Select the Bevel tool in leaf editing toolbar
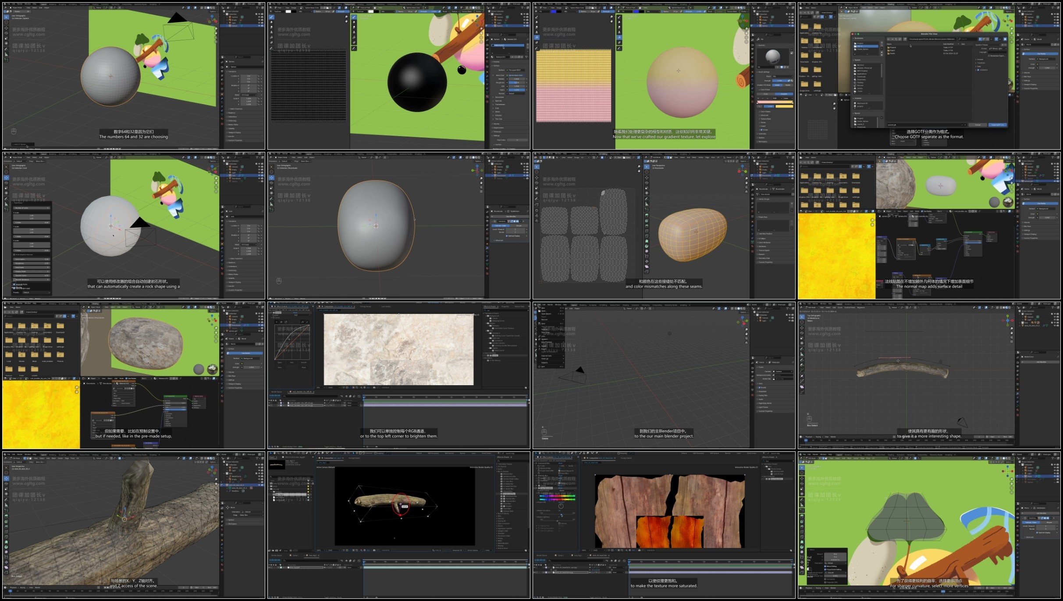Screen dimensions: 1063x601 (802, 527)
